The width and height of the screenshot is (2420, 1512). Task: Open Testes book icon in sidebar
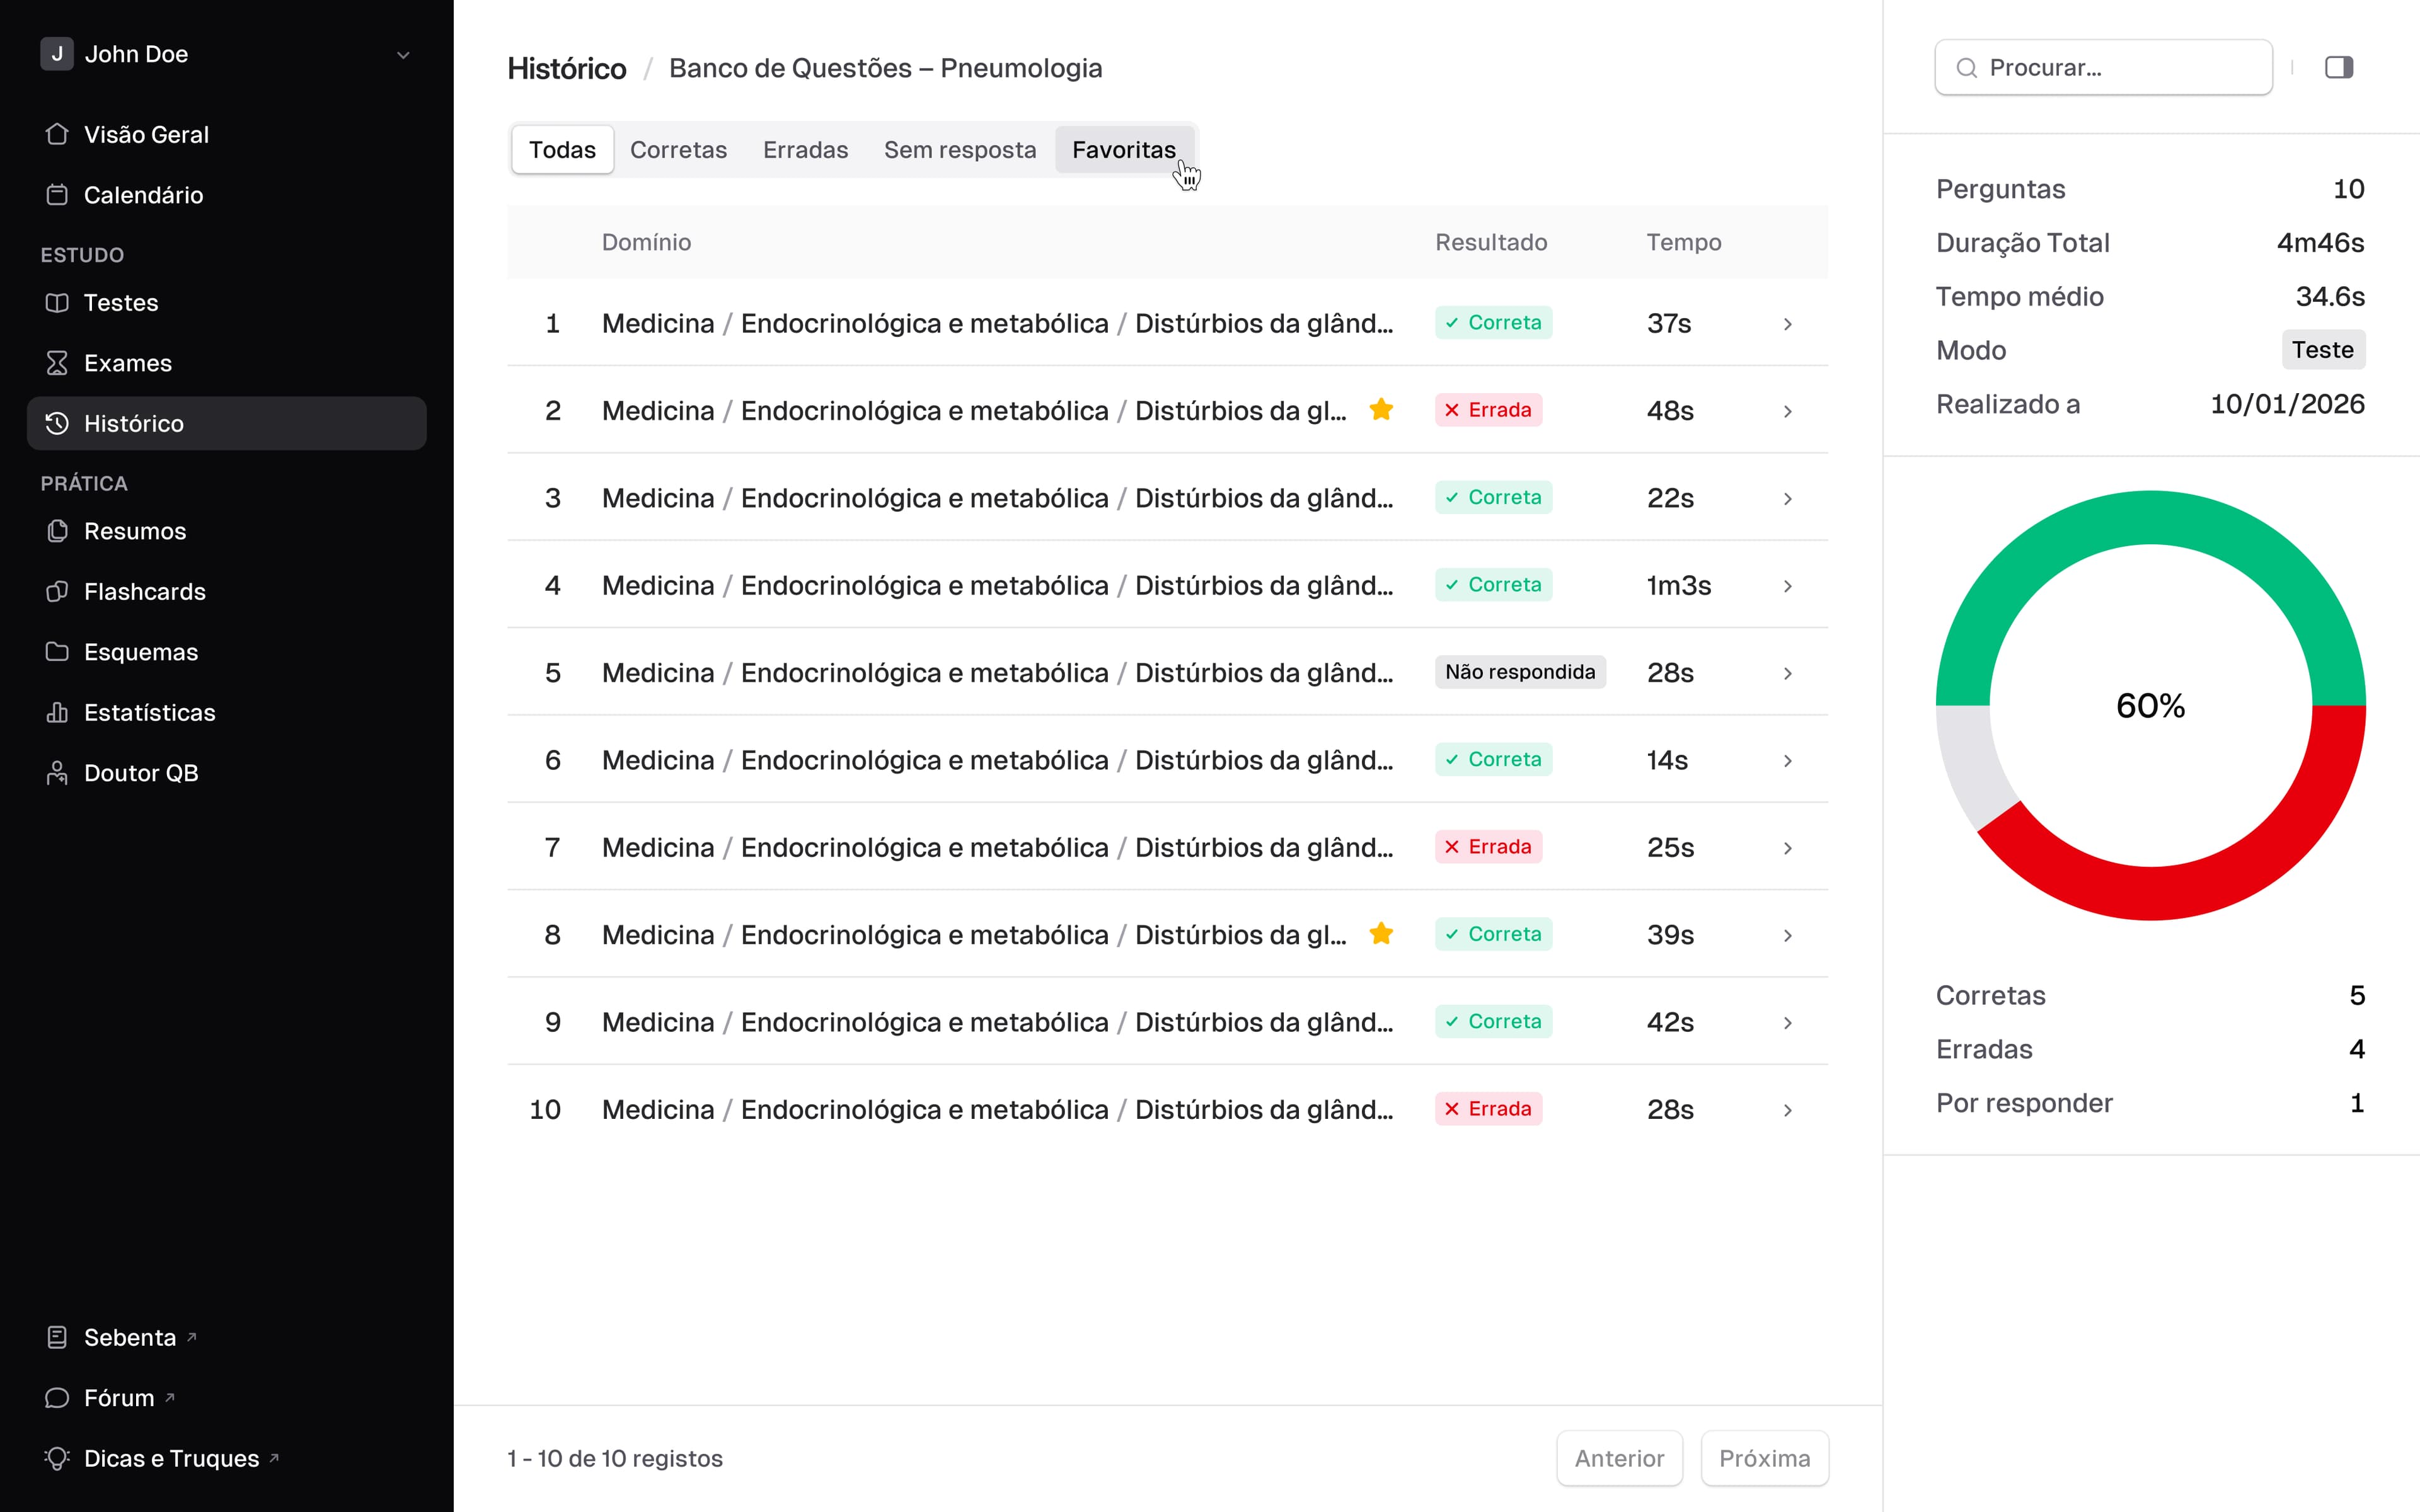point(57,303)
